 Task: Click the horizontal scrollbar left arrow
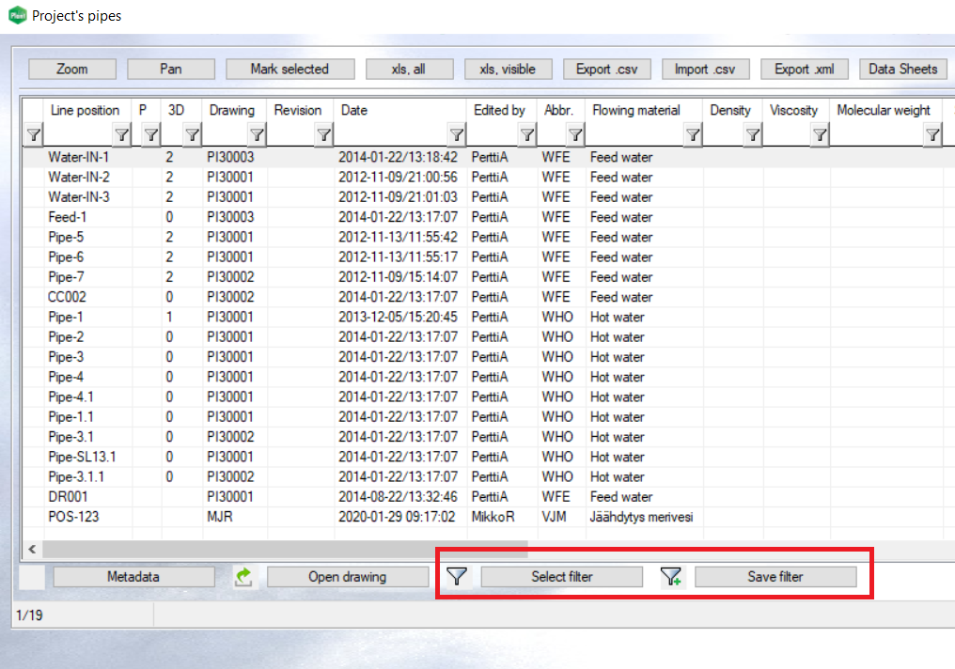[31, 549]
